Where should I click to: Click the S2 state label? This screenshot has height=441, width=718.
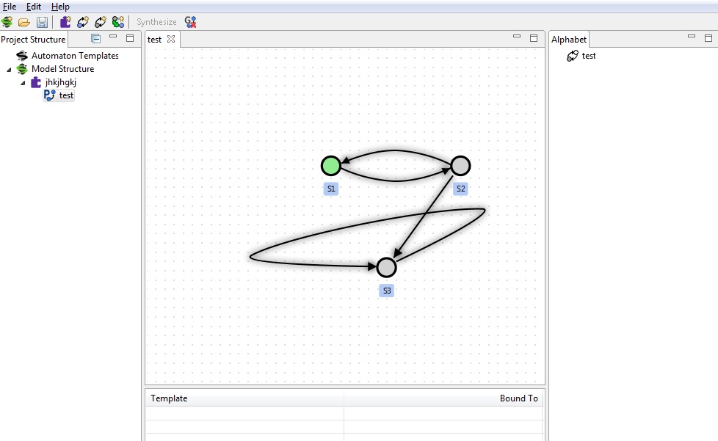460,189
